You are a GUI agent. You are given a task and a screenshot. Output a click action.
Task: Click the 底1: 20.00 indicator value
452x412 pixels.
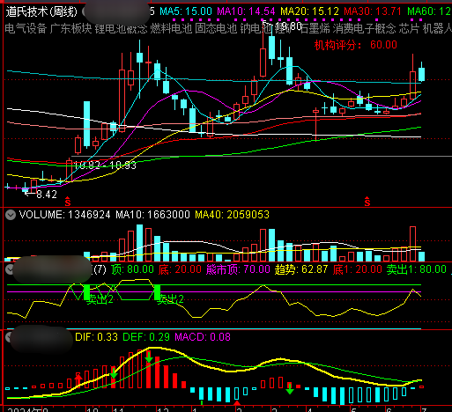point(357,269)
